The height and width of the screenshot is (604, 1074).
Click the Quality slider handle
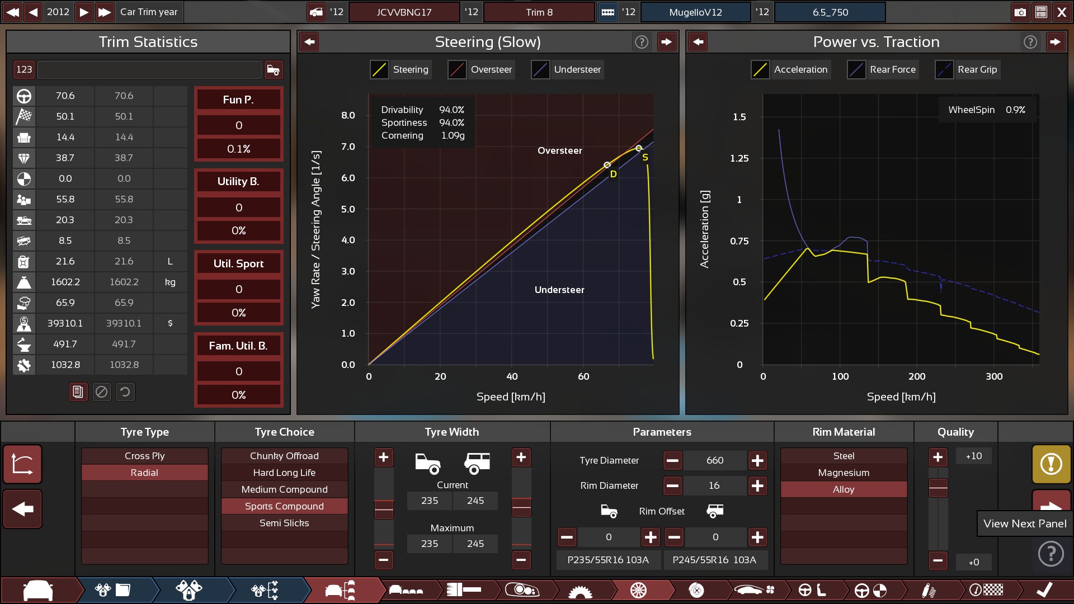(938, 488)
